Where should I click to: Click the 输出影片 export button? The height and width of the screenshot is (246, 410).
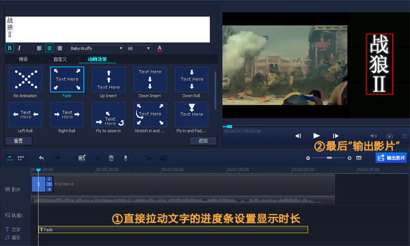point(391,158)
